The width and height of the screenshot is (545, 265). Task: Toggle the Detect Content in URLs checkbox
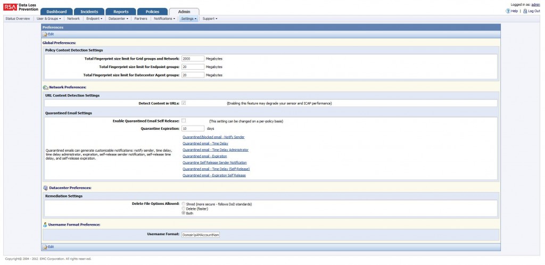(184, 103)
